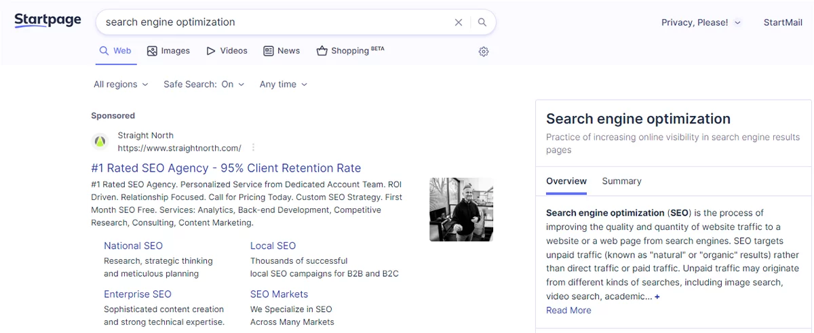Image resolution: width=814 pixels, height=333 pixels.
Task: Select the Summary tab in knowledge panel
Action: coord(621,181)
